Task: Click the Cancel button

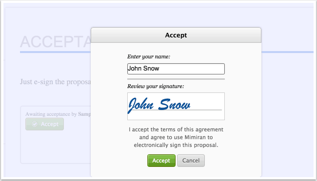Action: [x=191, y=161]
